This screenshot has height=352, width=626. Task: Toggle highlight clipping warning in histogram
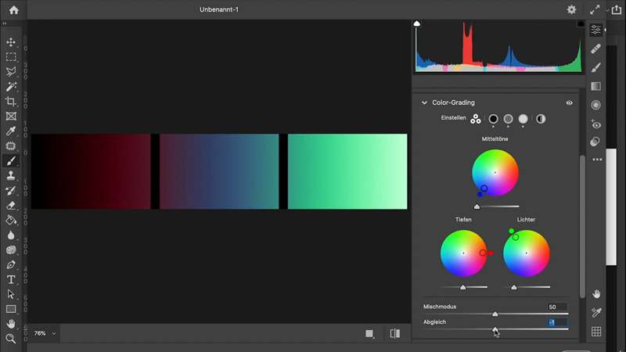click(581, 23)
